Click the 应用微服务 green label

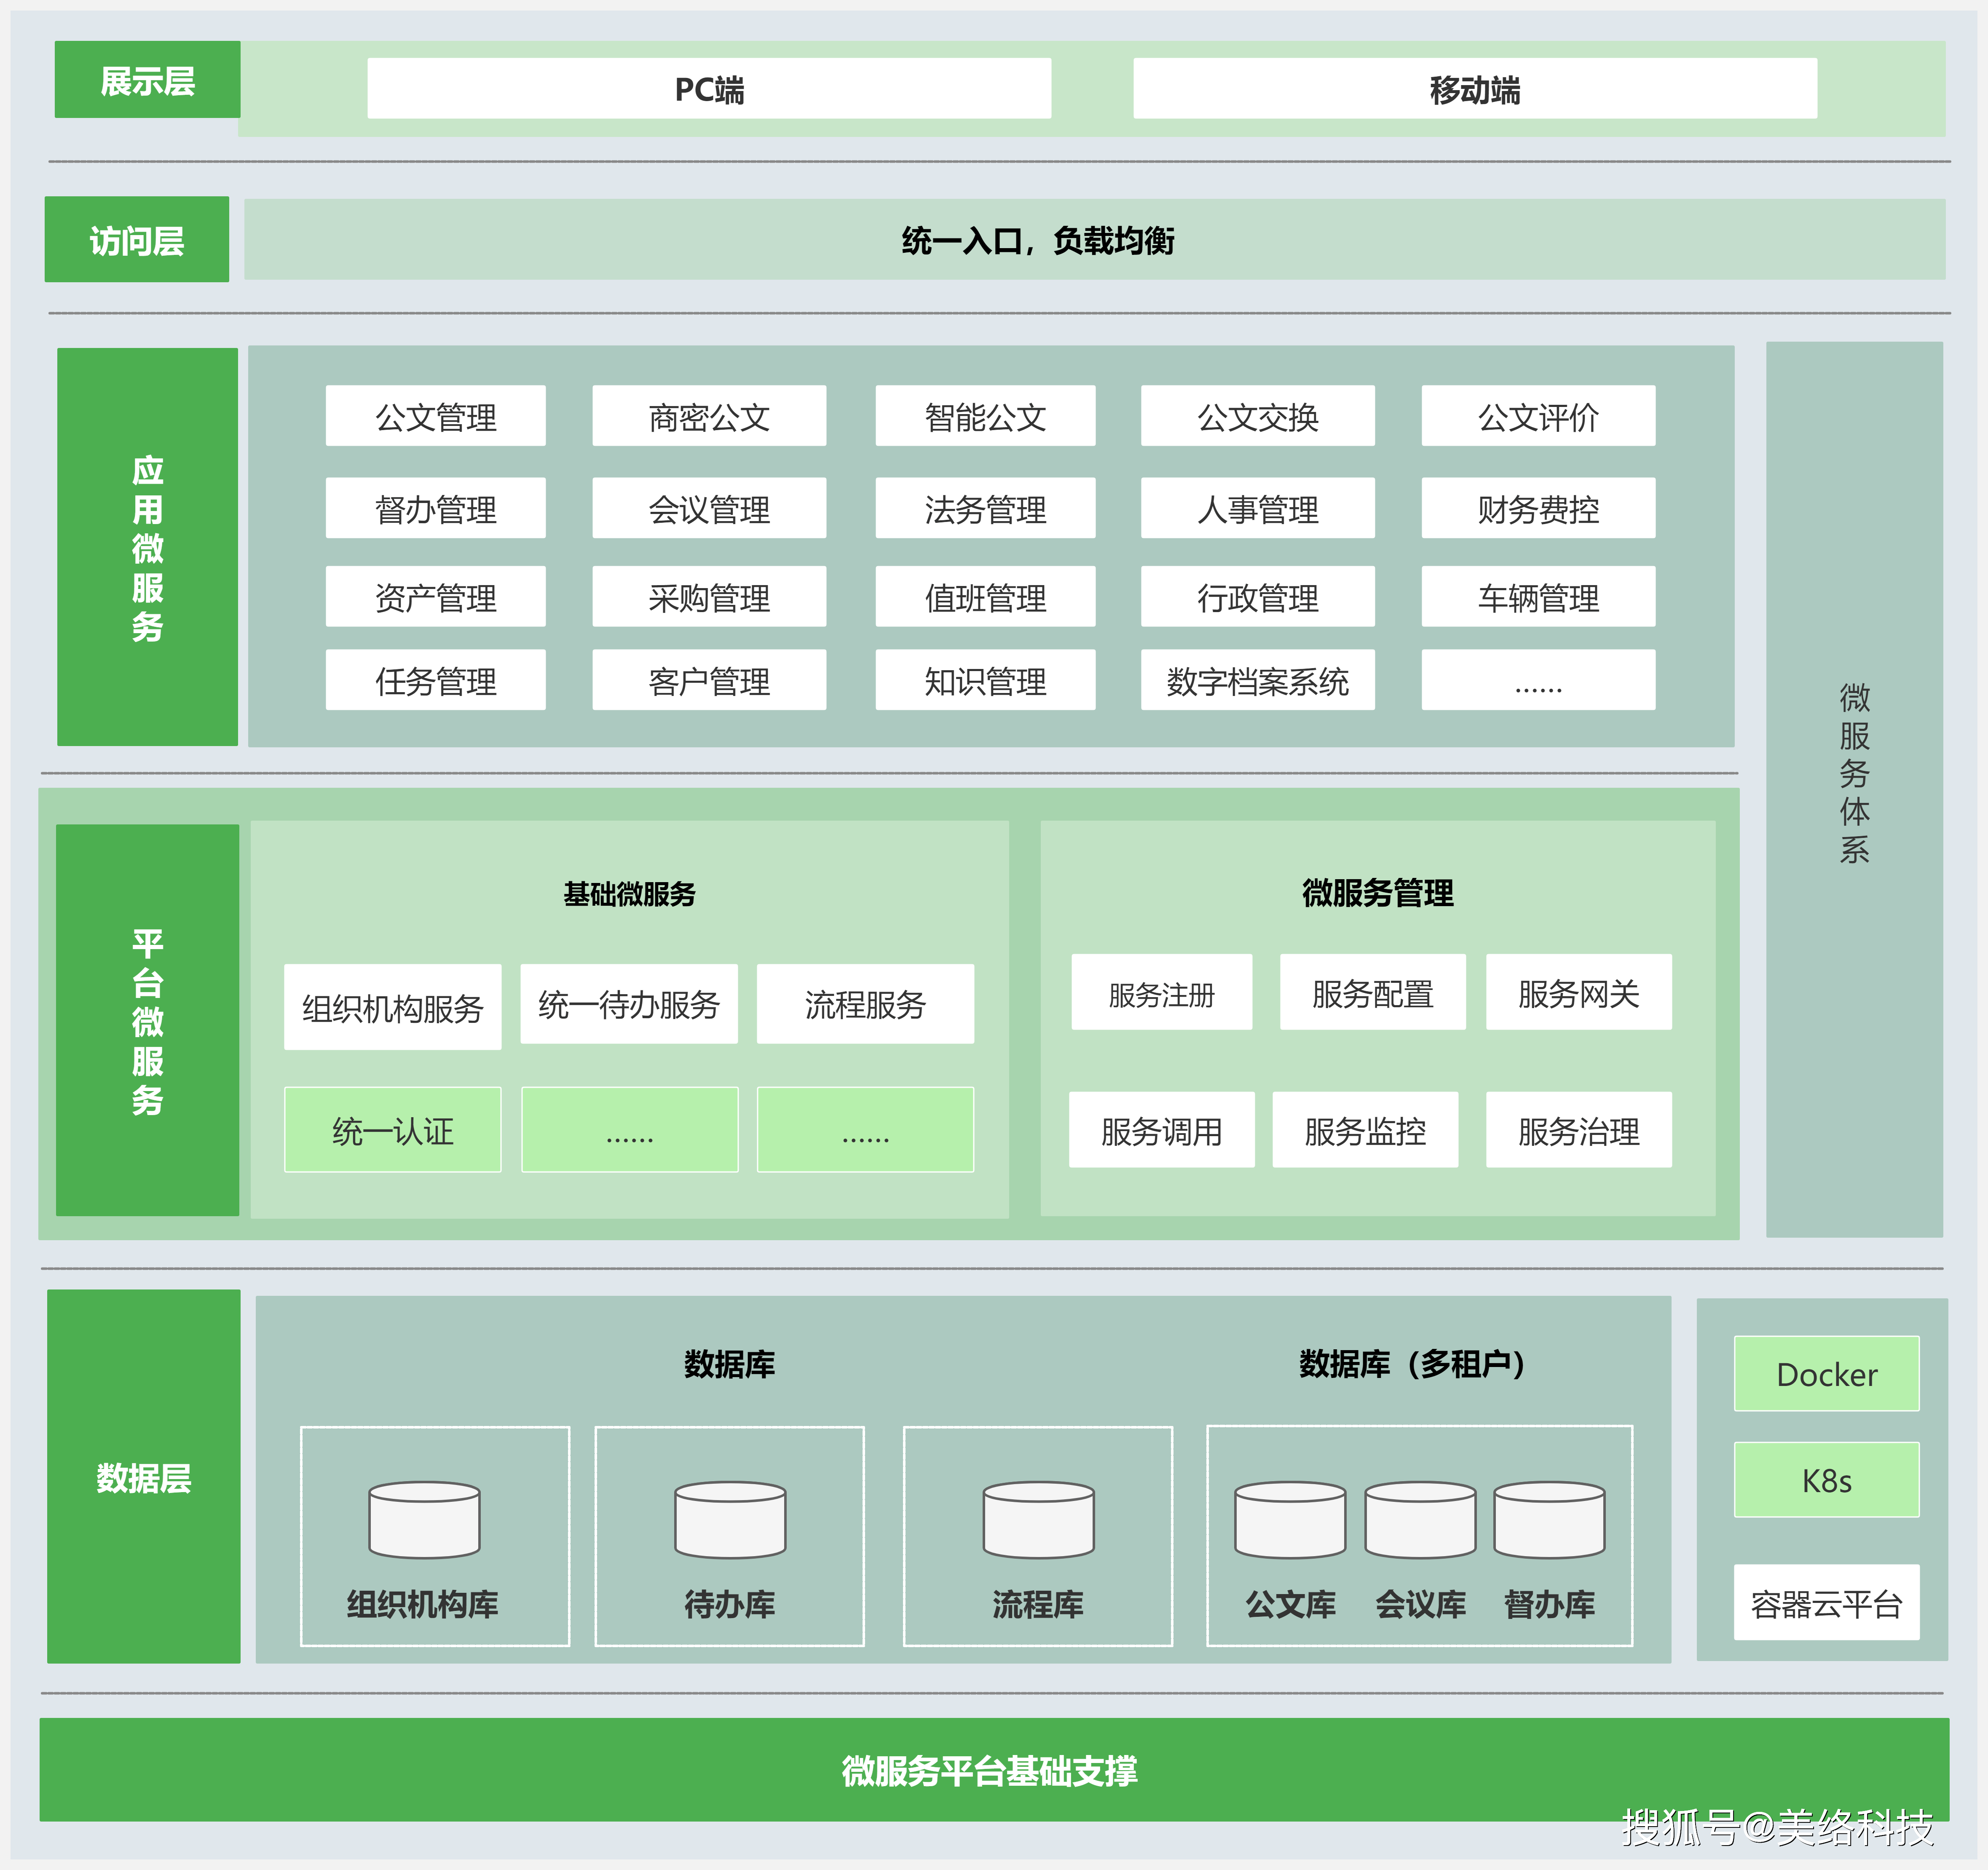147,546
